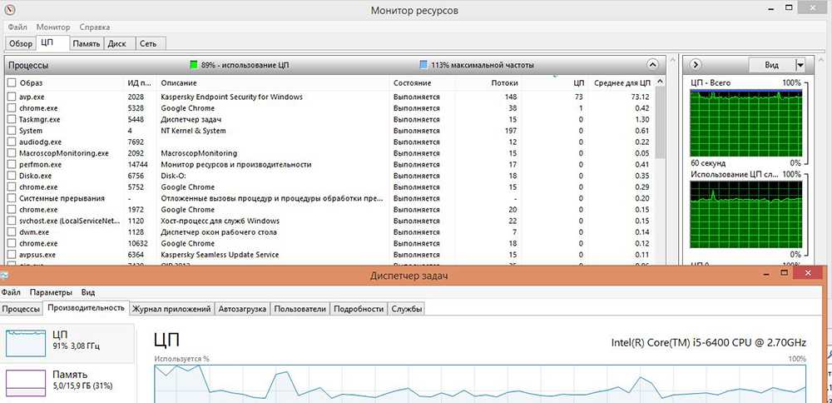The image size is (832, 403).
Task: Switch to the Память tab in Resource Monitor
Action: tap(86, 43)
